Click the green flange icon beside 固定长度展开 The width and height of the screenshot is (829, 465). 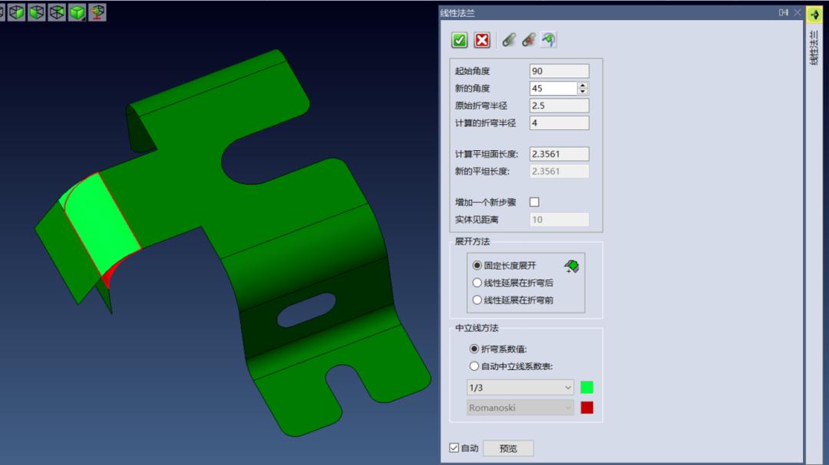click(572, 266)
